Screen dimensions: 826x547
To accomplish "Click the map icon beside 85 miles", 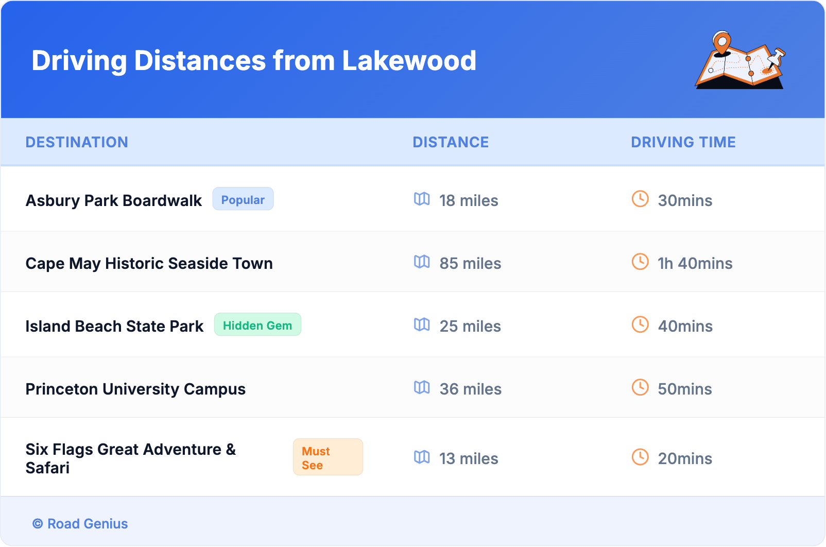I will tap(422, 262).
